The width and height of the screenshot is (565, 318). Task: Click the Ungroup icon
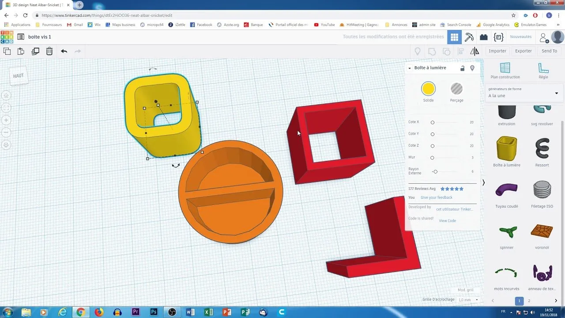pyautogui.click(x=446, y=51)
